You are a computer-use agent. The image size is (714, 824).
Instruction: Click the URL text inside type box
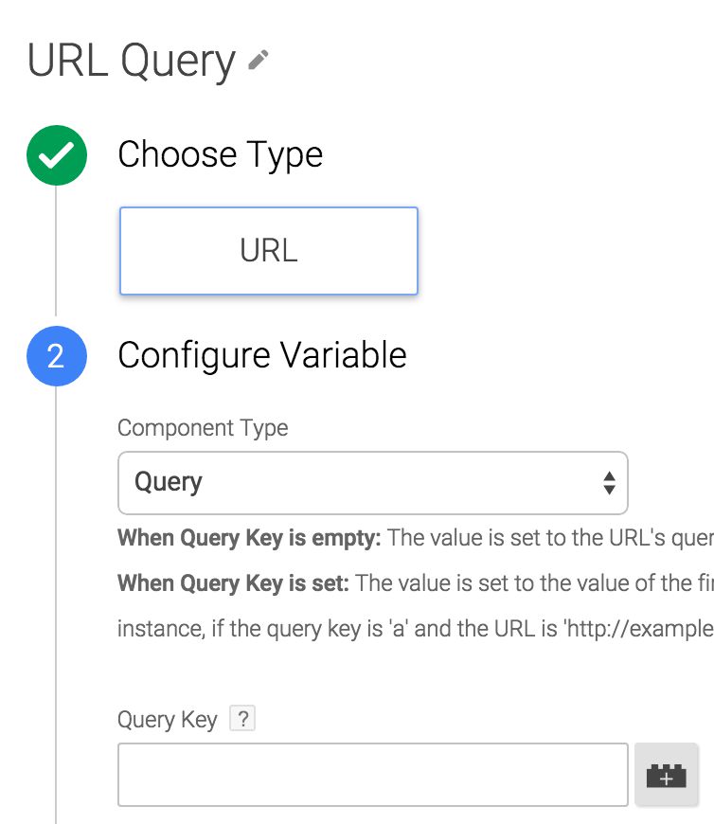(269, 250)
